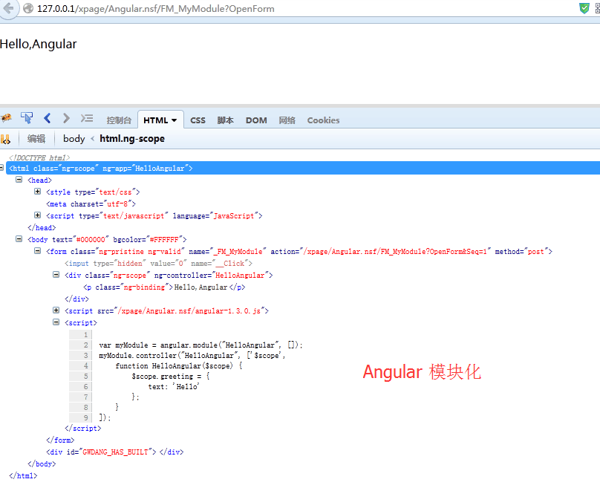
Task: Collapse the body node
Action: point(19,239)
